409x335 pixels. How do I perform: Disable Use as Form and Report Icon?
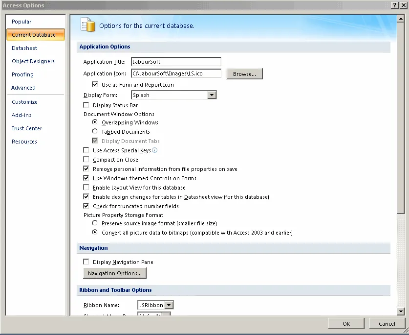tap(95, 84)
